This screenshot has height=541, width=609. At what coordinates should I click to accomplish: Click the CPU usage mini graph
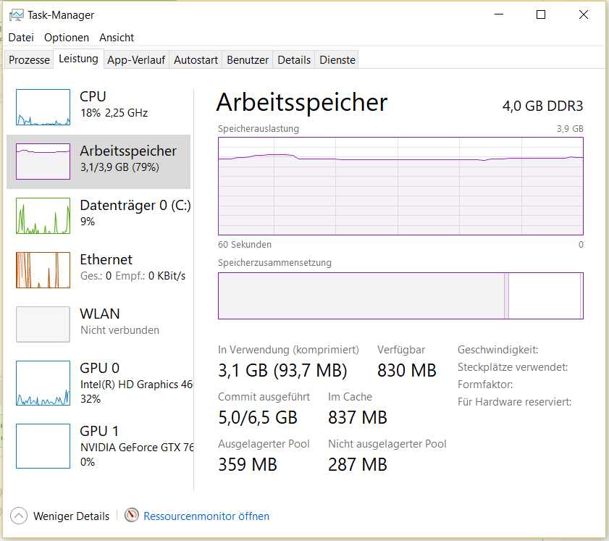click(43, 107)
